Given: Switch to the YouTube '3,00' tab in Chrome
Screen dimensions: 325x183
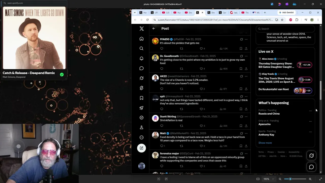Looking at the screenshot, I should [x=166, y=12].
